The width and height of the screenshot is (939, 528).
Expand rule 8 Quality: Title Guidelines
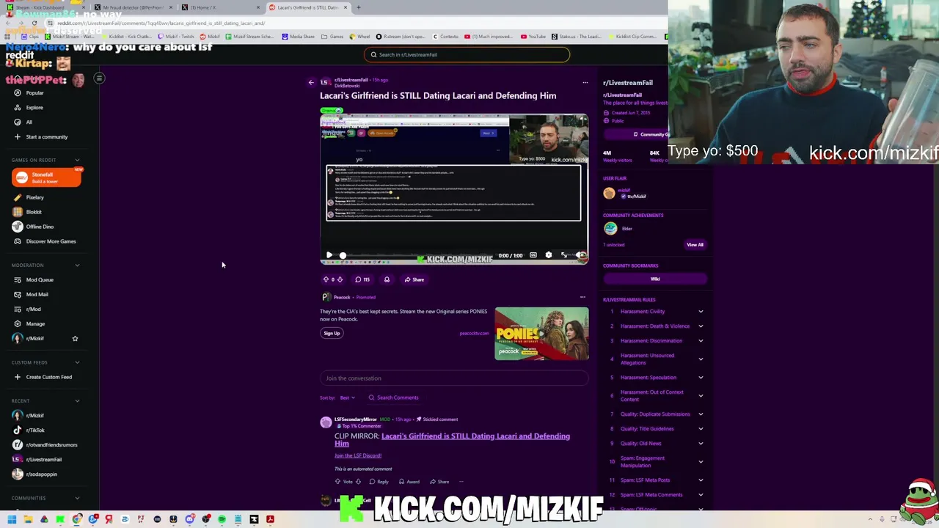click(x=701, y=429)
